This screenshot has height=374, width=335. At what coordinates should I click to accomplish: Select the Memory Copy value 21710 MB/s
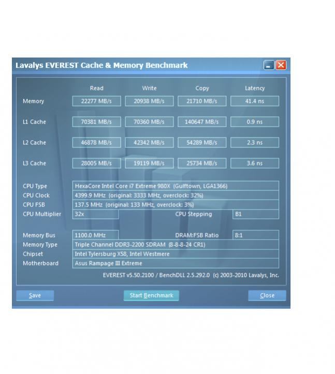pos(202,101)
